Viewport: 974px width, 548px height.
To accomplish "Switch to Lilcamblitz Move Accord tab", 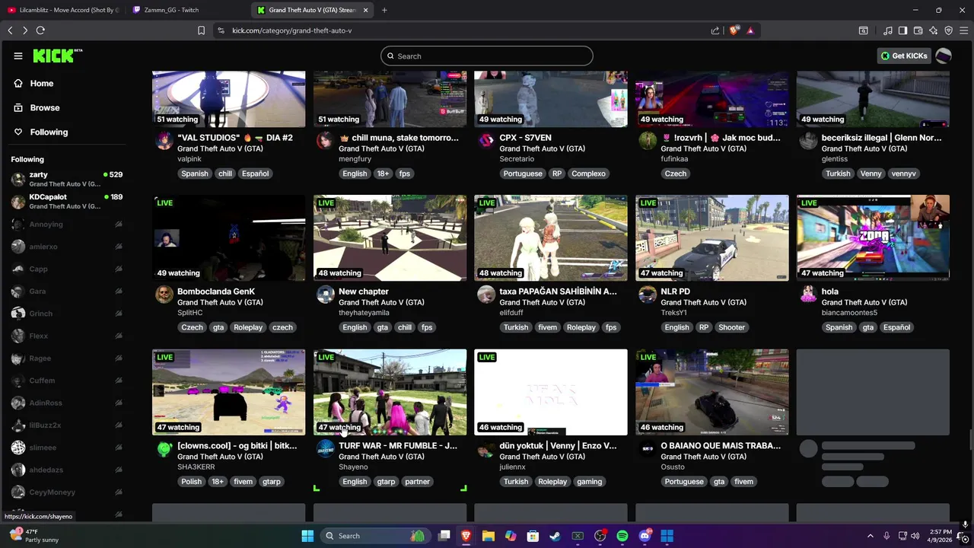I will click(x=62, y=10).
